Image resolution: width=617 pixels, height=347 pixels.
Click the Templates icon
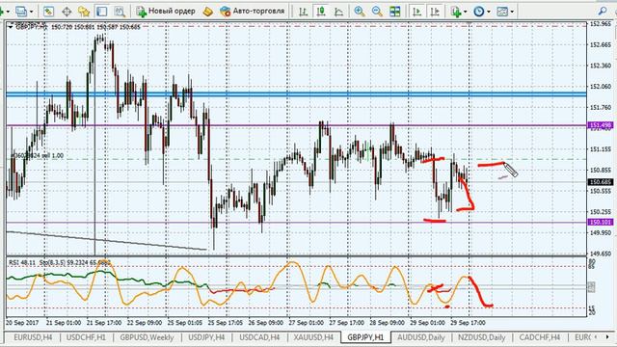(502, 12)
